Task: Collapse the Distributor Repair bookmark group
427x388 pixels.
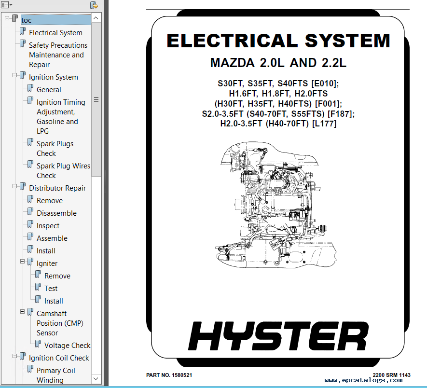Action: click(14, 186)
